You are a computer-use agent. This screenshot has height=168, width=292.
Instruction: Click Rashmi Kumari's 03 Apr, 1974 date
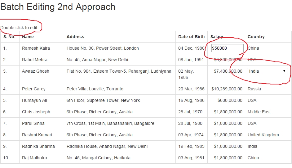(192, 135)
